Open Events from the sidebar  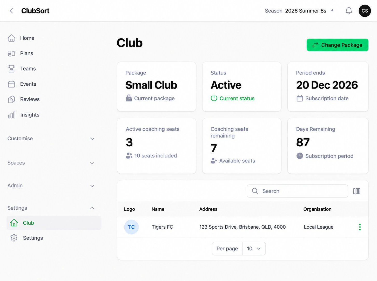pyautogui.click(x=28, y=84)
